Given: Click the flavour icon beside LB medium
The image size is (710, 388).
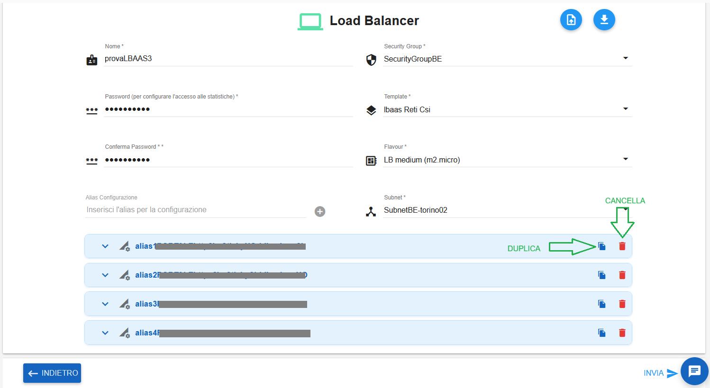Looking at the screenshot, I should (371, 161).
